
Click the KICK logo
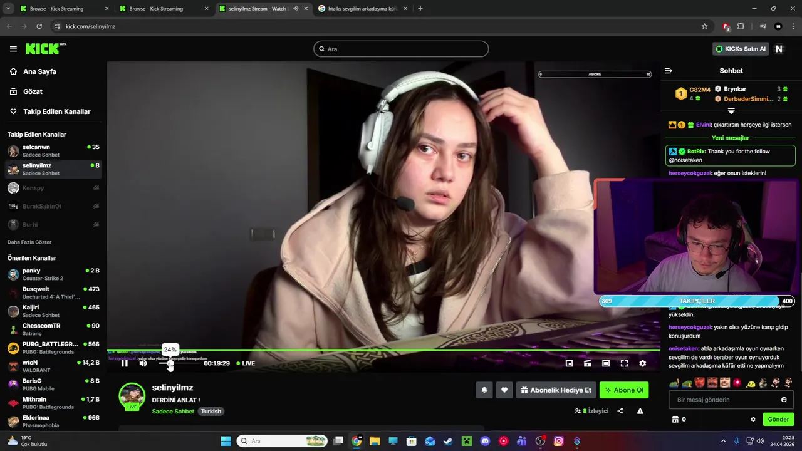(46, 48)
